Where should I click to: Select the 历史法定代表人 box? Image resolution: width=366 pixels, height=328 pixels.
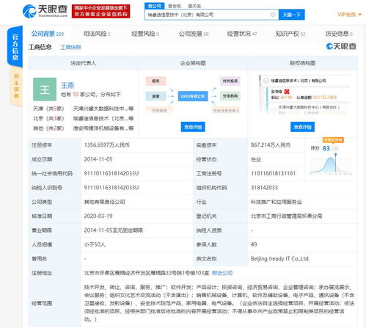point(226,111)
